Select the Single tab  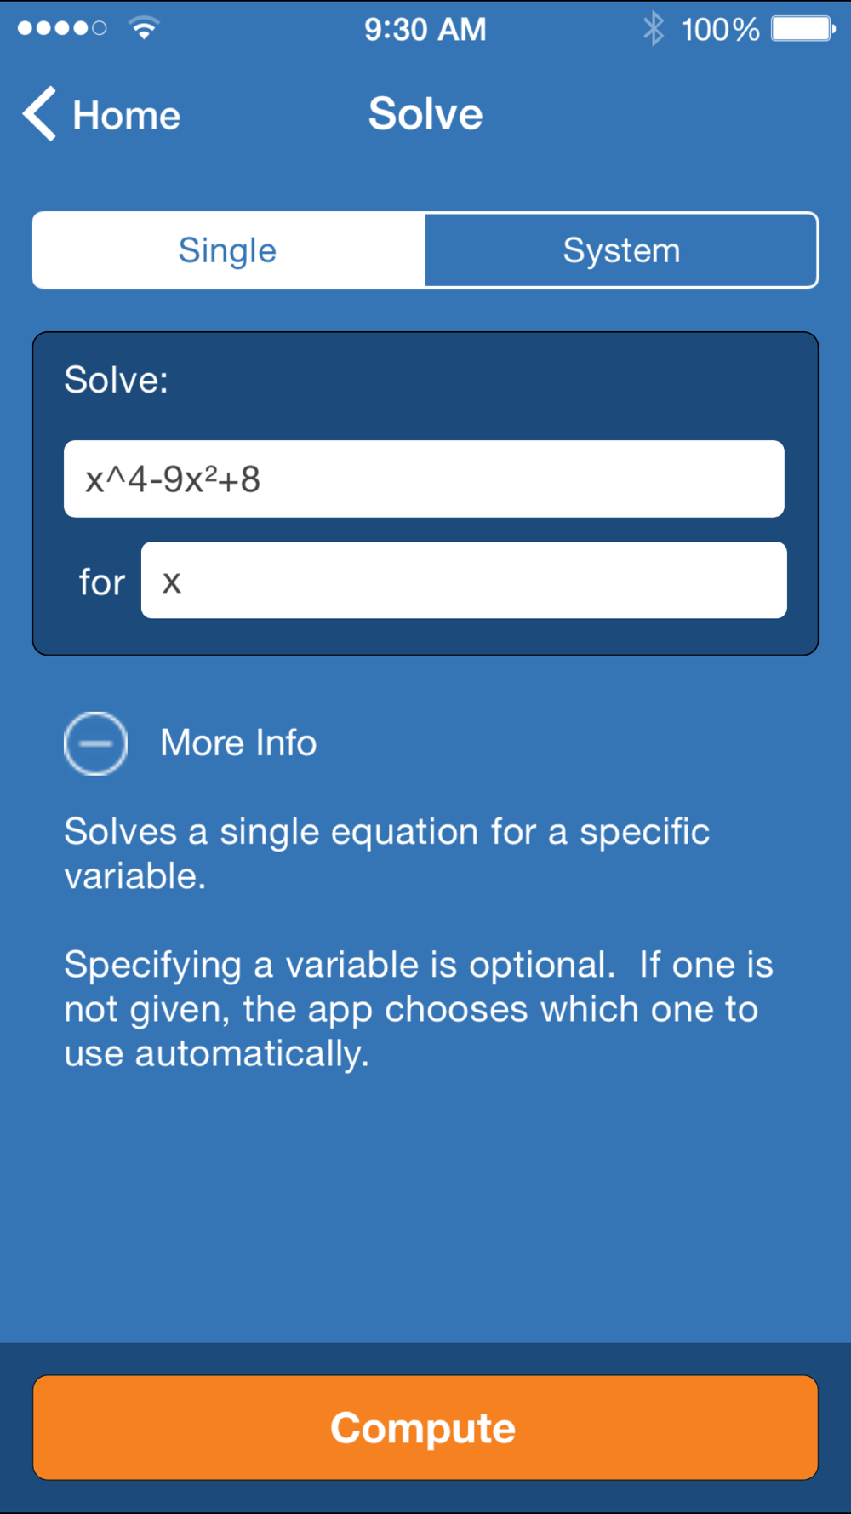pyautogui.click(x=228, y=250)
